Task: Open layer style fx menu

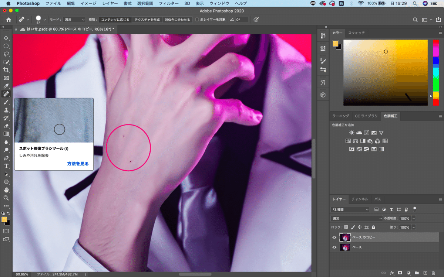Action: pos(392,273)
